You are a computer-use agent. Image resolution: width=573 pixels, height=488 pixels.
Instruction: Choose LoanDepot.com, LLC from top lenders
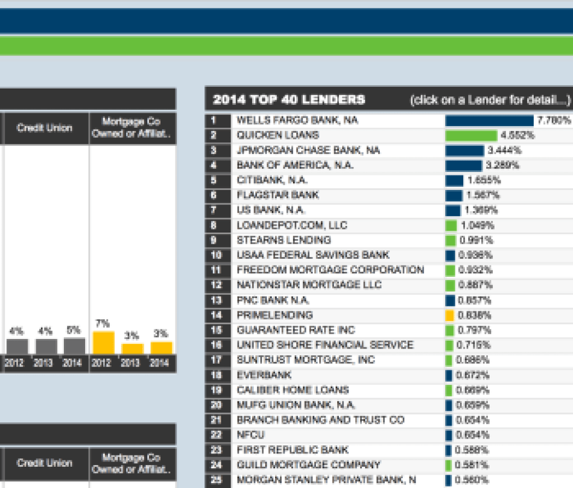292,225
